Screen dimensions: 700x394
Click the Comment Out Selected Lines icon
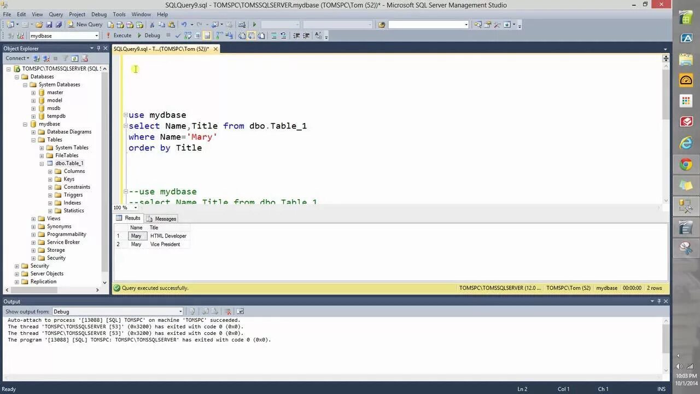(x=274, y=36)
